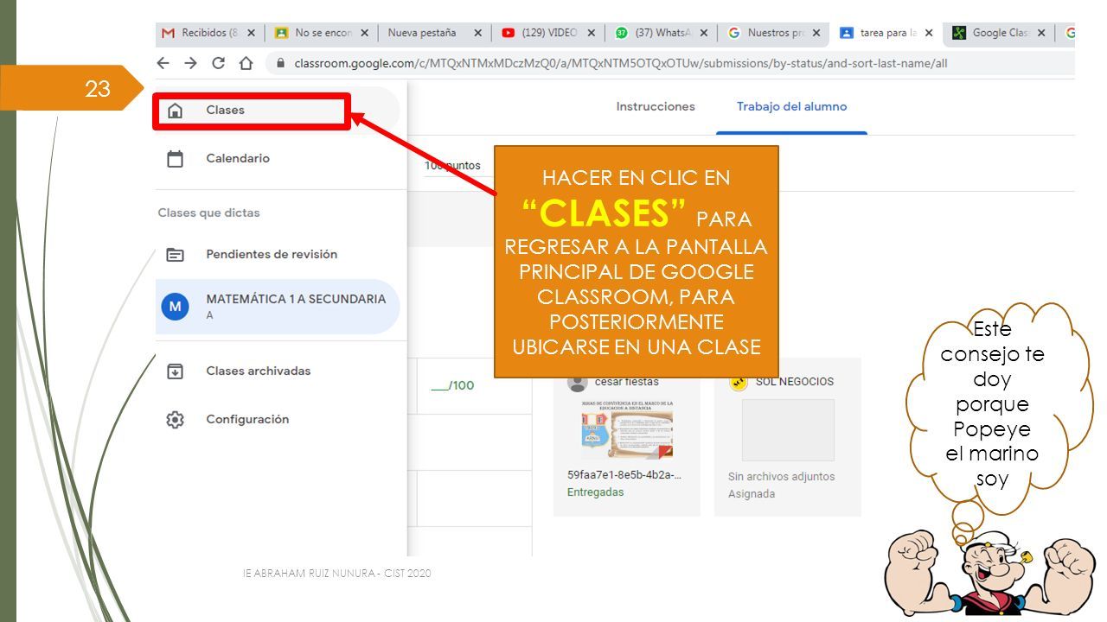Select the blue M class avatar
This screenshot has height=622, width=1107.
coord(176,306)
